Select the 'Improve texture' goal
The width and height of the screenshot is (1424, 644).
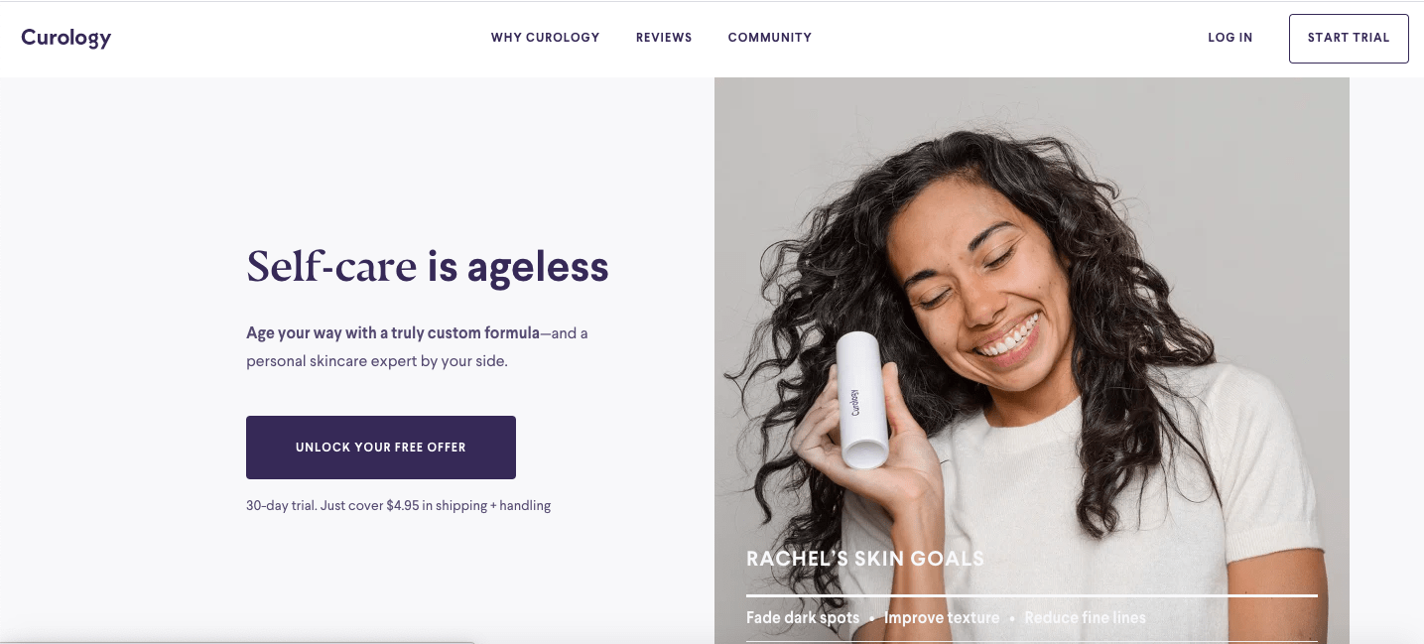(942, 617)
